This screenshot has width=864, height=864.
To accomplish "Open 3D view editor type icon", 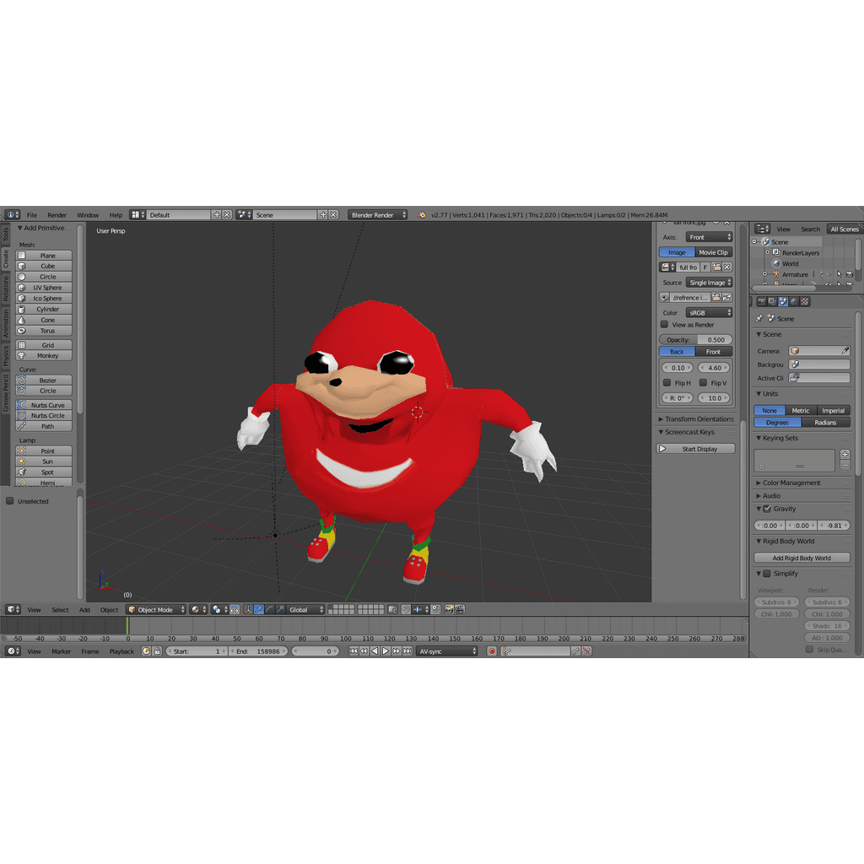I will click(13, 609).
